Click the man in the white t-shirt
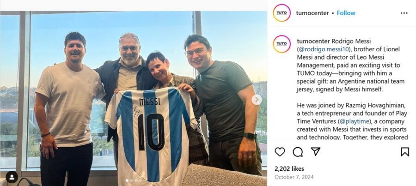Viewport: 416px width, 186px height. 69,106
